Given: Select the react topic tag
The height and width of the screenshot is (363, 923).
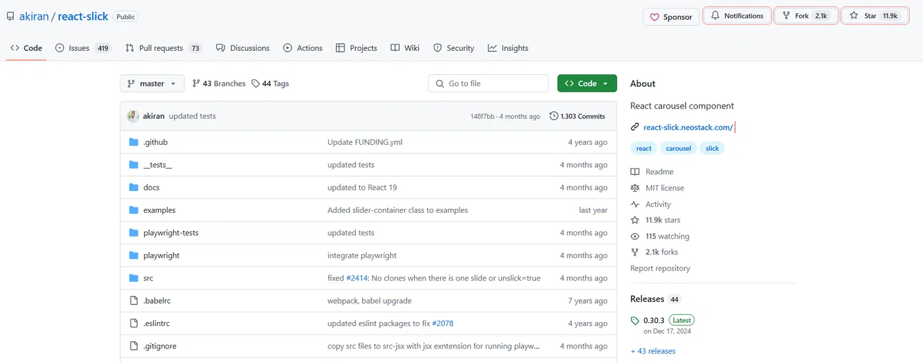Looking at the screenshot, I should [643, 148].
